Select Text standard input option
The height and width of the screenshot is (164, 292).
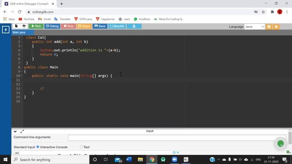click(x=81, y=147)
